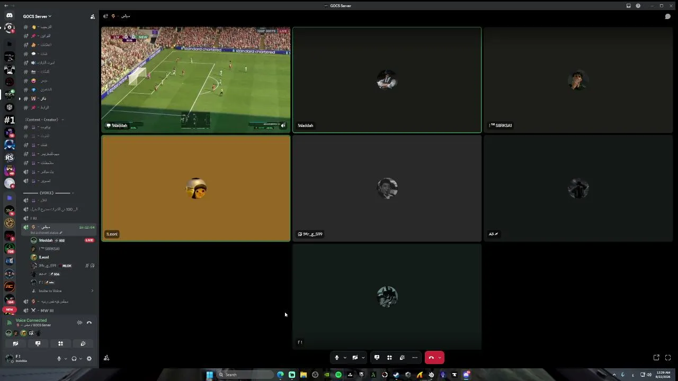This screenshot has height=381, width=678.
Task: Open the GOCS Server dropdown menu
Action: (x=37, y=16)
